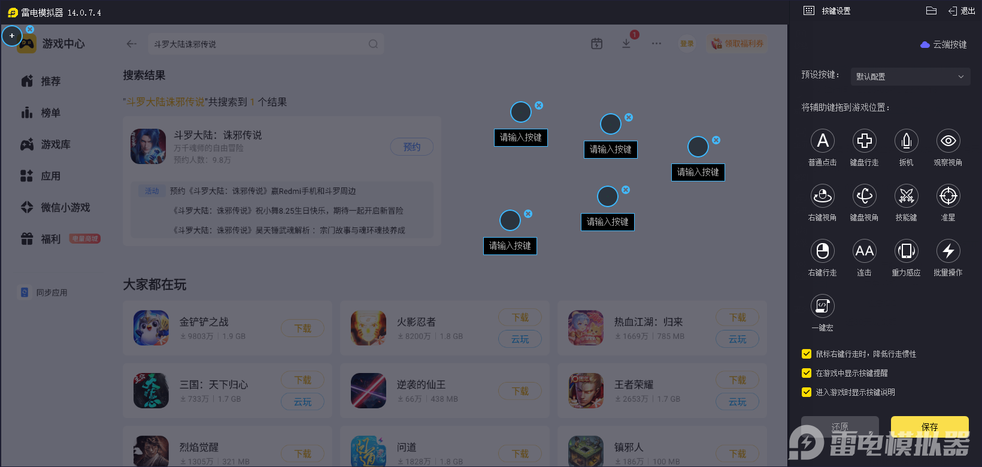The width and height of the screenshot is (982, 467).
Task: Select the 扳机 trigger key tool
Action: coord(907,141)
